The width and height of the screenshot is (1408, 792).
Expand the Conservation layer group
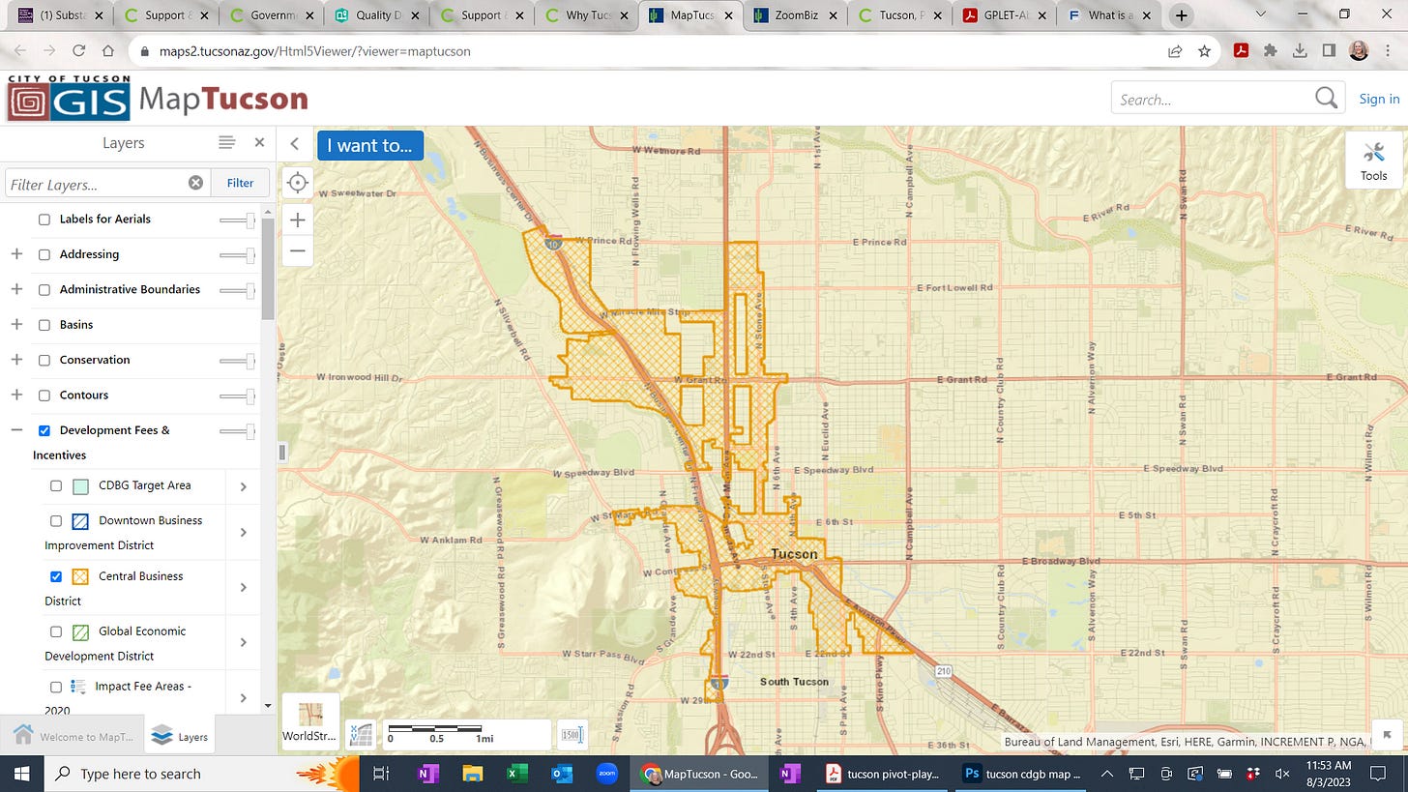16,360
